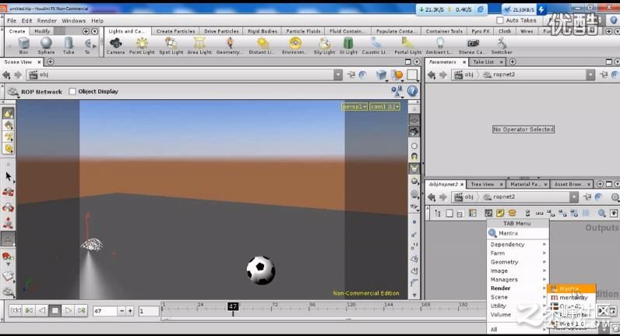This screenshot has height=336, width=620.
Task: Add a Stereo Camera rig
Action: pos(473,45)
